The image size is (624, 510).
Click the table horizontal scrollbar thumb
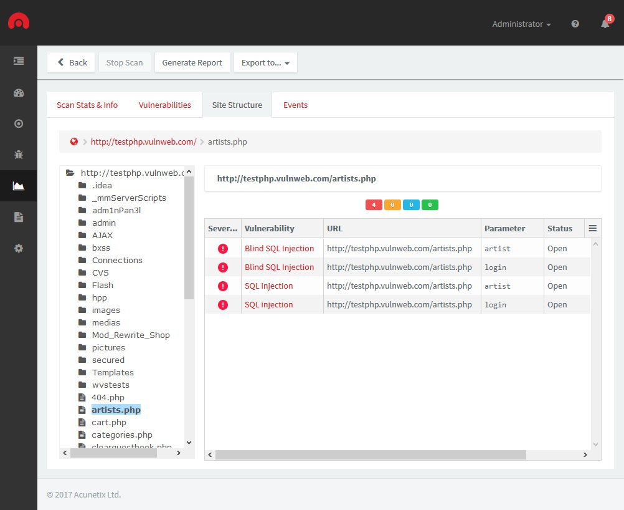(x=371, y=455)
